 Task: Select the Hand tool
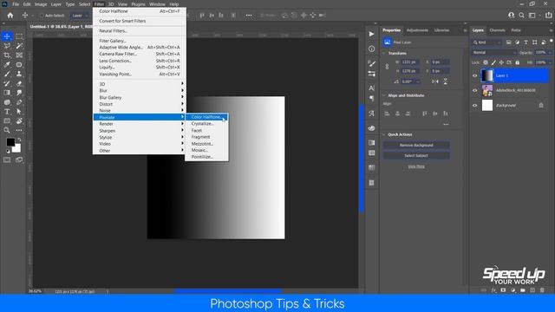[x=19, y=121]
